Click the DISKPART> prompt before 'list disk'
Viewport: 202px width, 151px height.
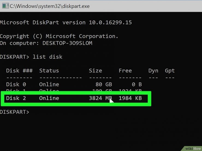pyautogui.click(x=14, y=57)
